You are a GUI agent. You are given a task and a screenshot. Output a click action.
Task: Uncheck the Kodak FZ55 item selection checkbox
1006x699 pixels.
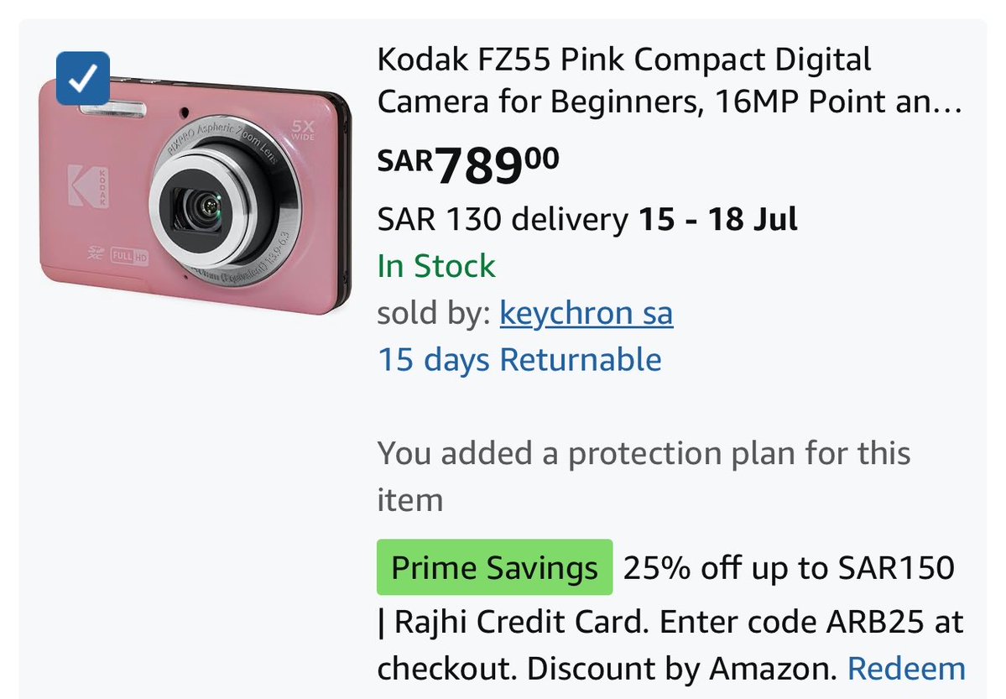pyautogui.click(x=83, y=78)
